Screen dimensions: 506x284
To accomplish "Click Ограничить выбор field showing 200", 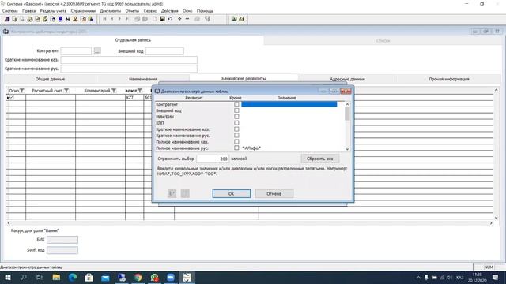I will (x=213, y=159).
